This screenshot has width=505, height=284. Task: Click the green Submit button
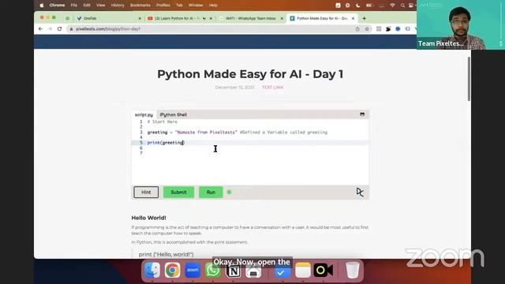click(179, 192)
